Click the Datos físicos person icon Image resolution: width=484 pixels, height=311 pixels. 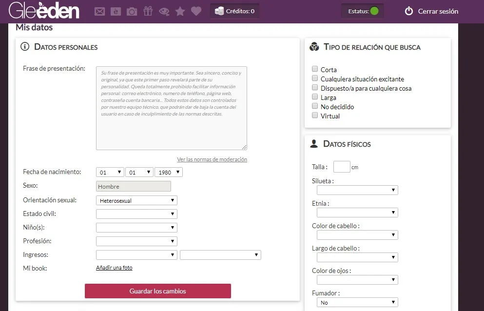tap(314, 144)
